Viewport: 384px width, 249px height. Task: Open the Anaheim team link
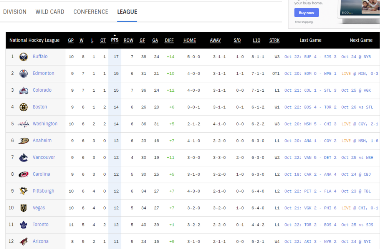pos(42,141)
